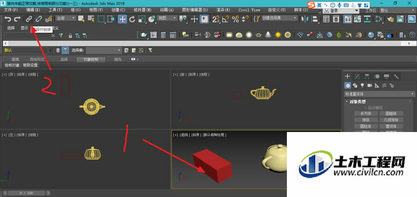Click the timeline slider '0 / 100'

(26, 193)
